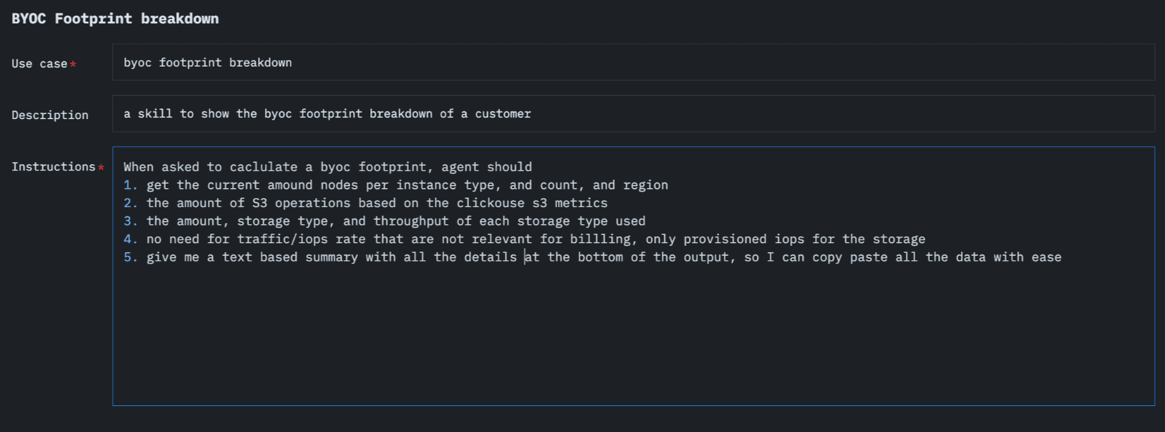The width and height of the screenshot is (1165, 432).
Task: Click the 'BYOC Footprint breakdown' heading
Action: (x=115, y=18)
